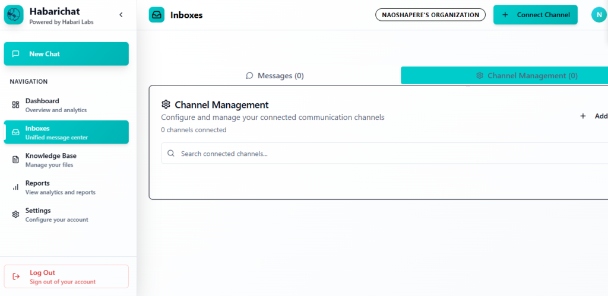Click the Settings gear icon in sidebar
608x296 pixels.
[15, 215]
